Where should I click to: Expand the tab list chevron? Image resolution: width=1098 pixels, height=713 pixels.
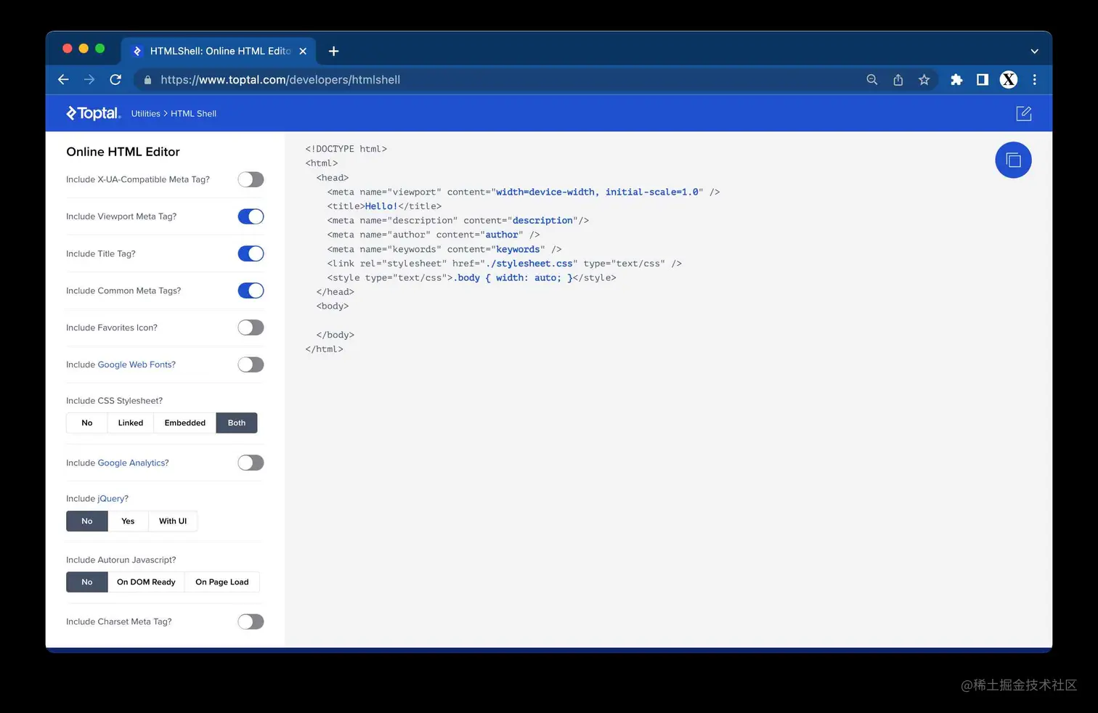(1034, 51)
